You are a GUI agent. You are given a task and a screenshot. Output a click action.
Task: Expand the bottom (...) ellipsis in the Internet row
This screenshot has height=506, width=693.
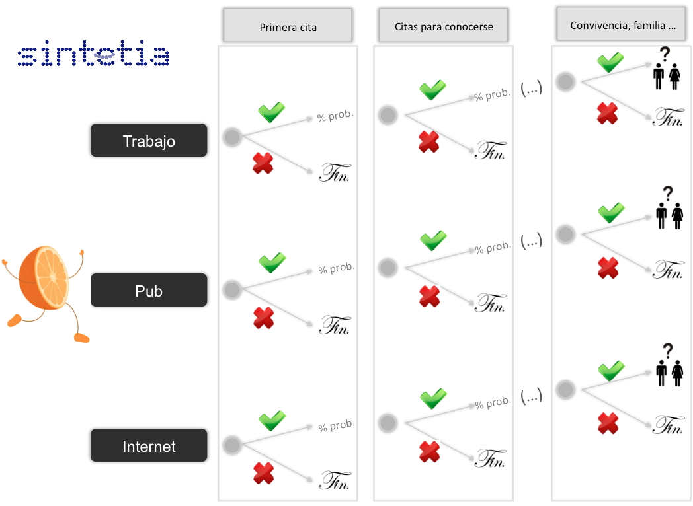pyautogui.click(x=531, y=396)
